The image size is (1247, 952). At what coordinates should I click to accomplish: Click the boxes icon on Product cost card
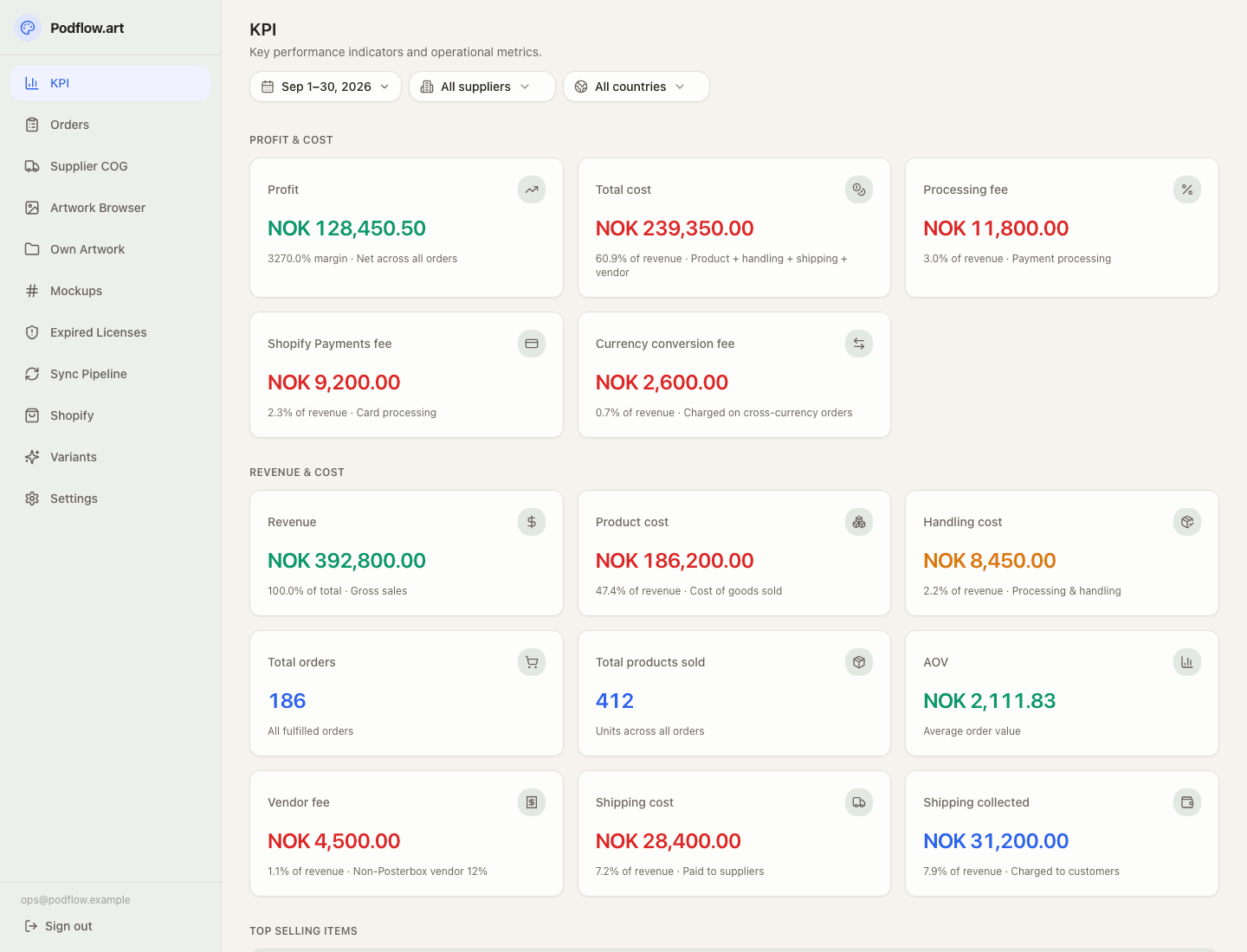tap(859, 522)
